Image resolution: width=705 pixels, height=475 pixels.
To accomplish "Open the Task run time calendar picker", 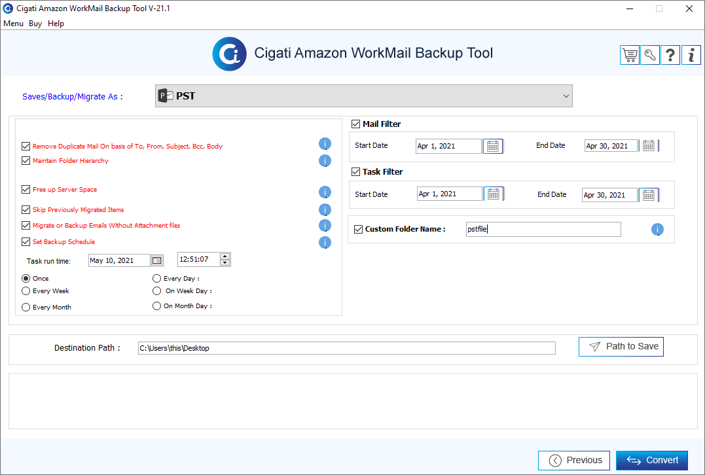I will click(x=157, y=260).
